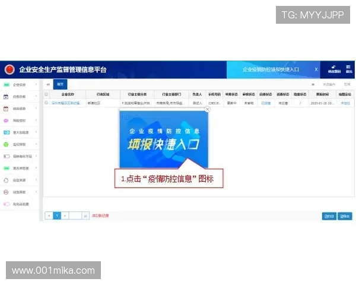Screen dimensions: 356x285
Task: Tick the checkbox for the first enterprise row
Action: 46,103
